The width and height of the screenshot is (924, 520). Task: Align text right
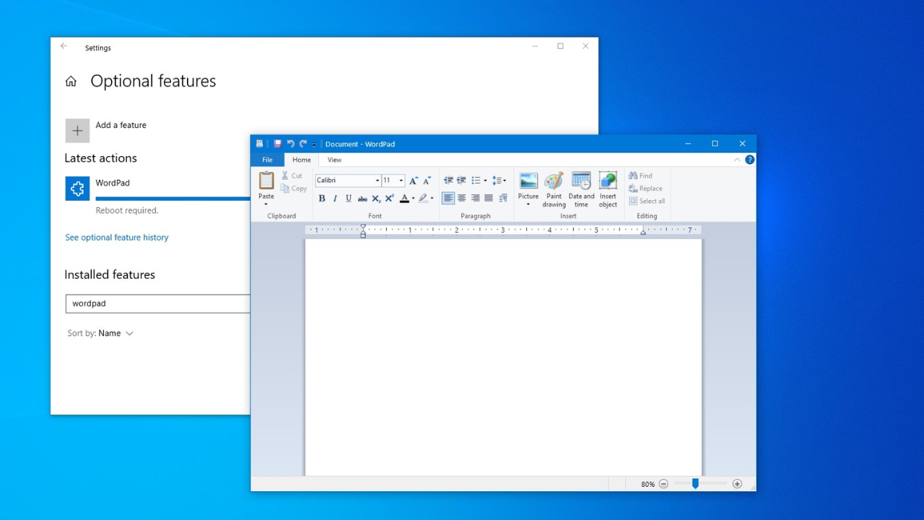coord(475,198)
